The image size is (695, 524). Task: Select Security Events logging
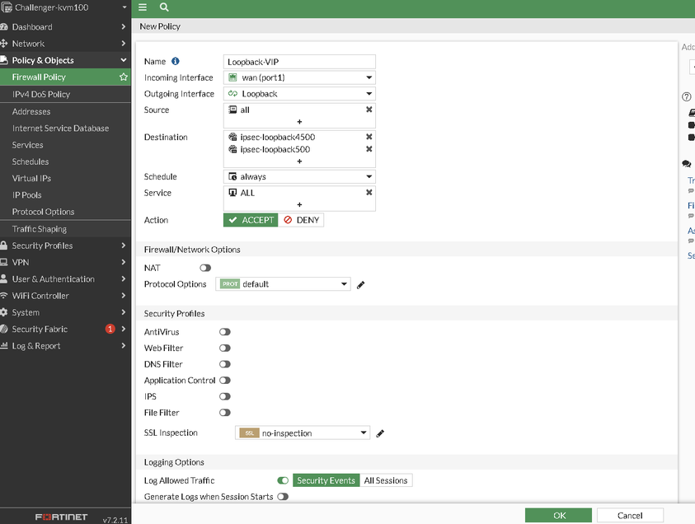click(x=326, y=480)
